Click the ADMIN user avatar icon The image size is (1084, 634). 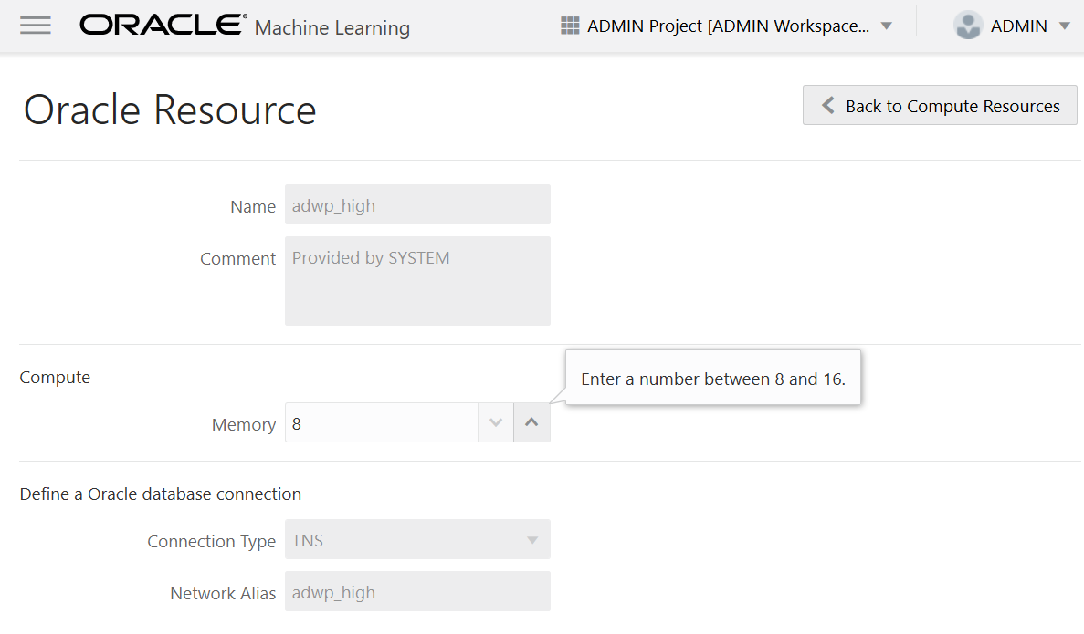click(968, 26)
